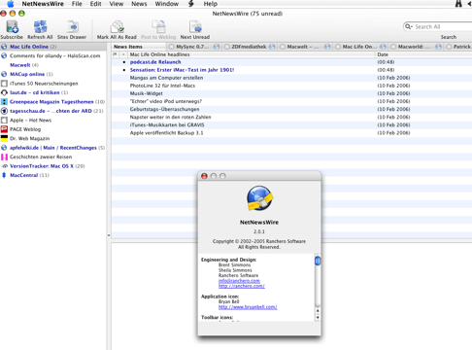Select apfelwiki.de RecentChanges feed

pos(53,148)
